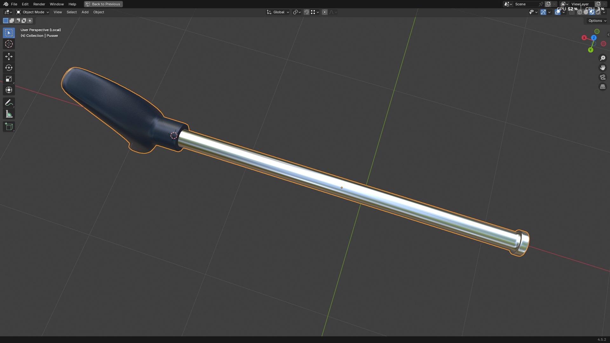Set selection mode to Extend
The height and width of the screenshot is (343, 610).
click(x=12, y=21)
